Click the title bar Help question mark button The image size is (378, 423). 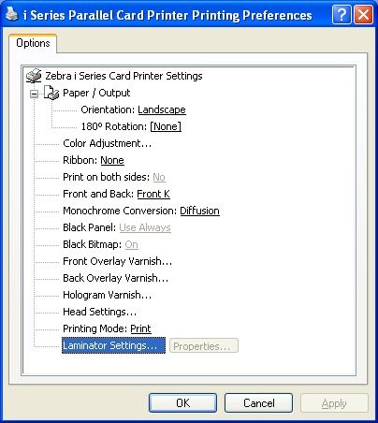pos(342,14)
